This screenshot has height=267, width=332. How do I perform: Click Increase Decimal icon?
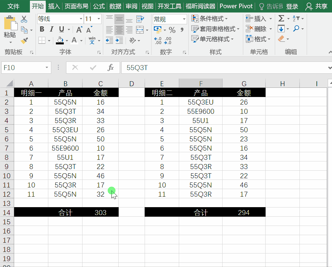[x=158, y=40]
